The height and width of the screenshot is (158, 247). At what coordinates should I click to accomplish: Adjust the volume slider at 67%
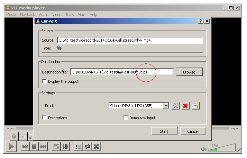(222, 148)
